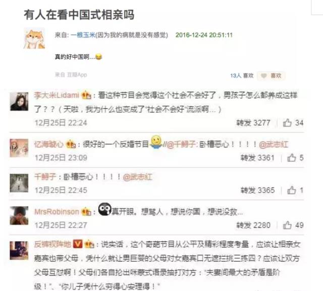Like MrsRobinson's comment via thumbs-up icon
This screenshot has width=323, height=291.
click(287, 225)
